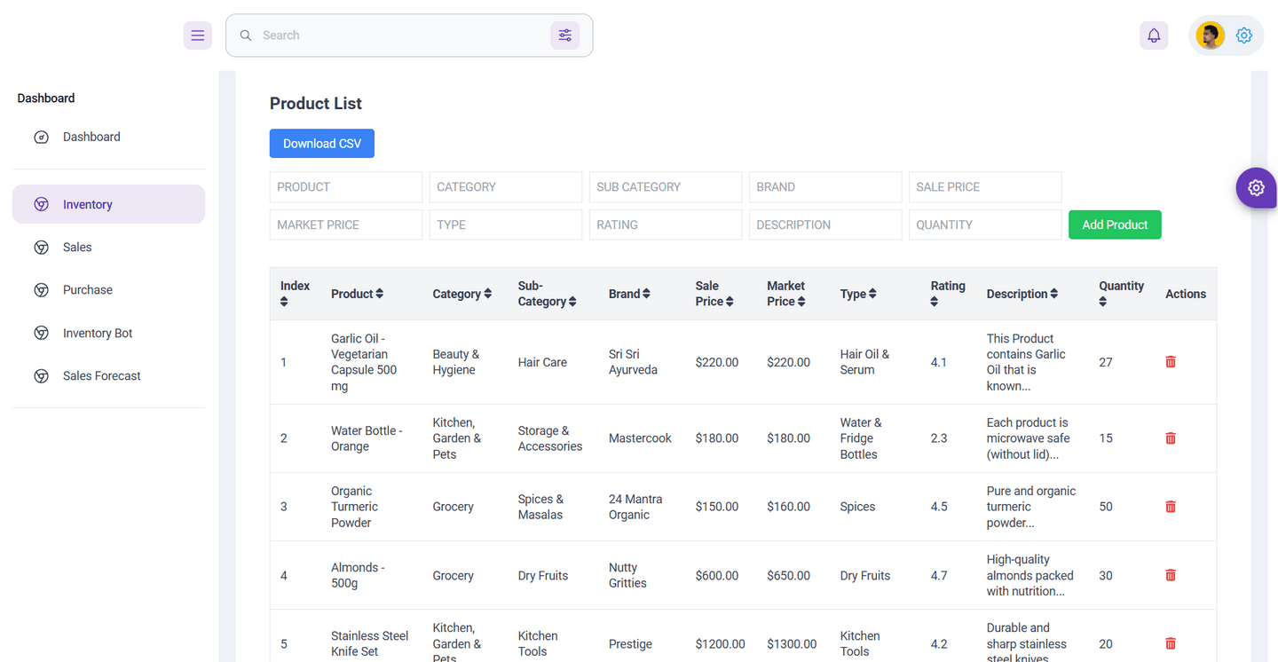Viewport: 1278px width, 662px height.
Task: Click the Inventory Bot sidebar icon
Action: [x=41, y=334]
